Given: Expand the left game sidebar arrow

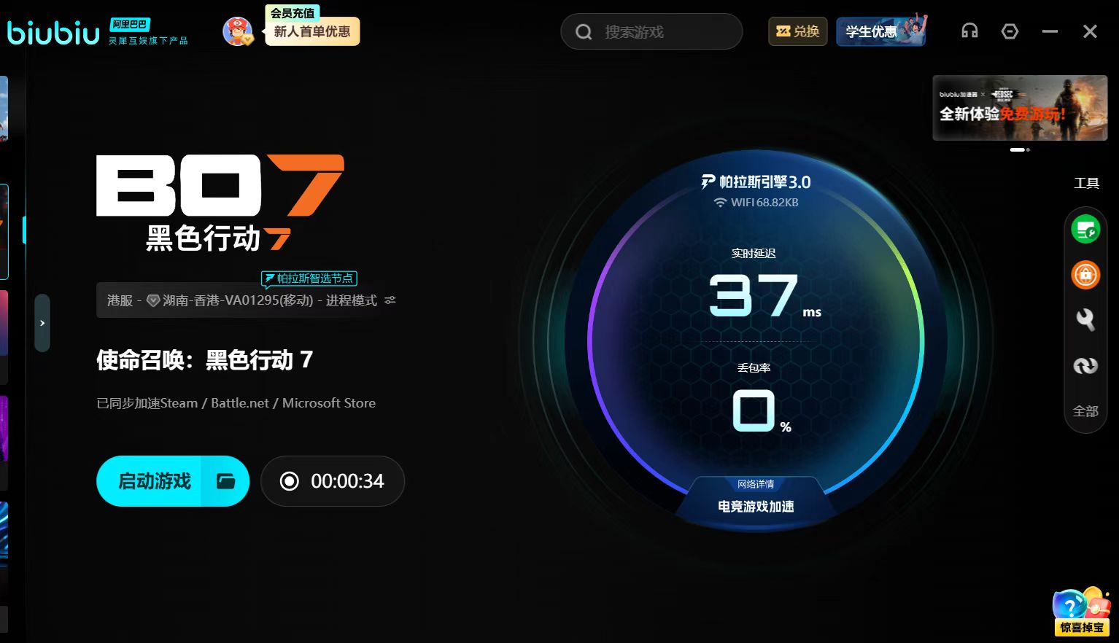Looking at the screenshot, I should (42, 323).
